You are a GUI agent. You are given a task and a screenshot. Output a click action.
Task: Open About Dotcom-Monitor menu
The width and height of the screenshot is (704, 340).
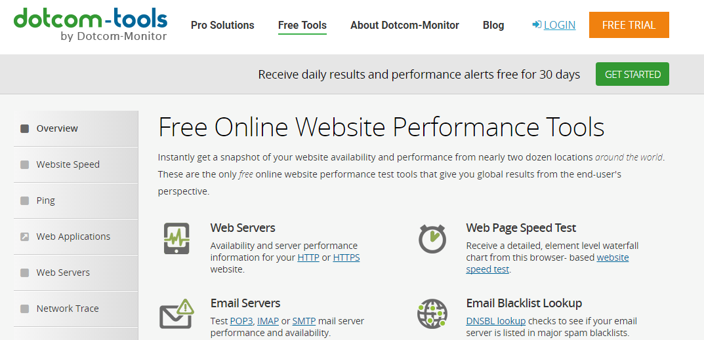click(405, 25)
